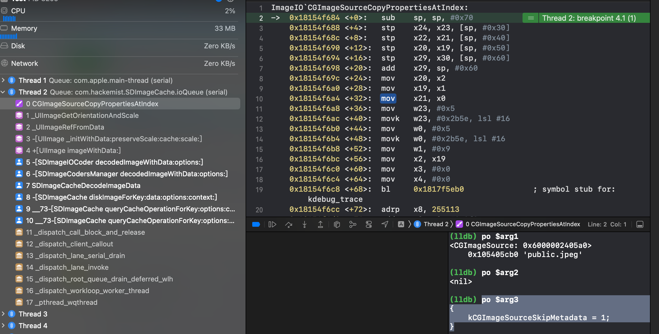Viewport: 659px width, 334px height.
Task: Select frame 7 SDImageCacheDecodeImageData
Action: [86, 186]
